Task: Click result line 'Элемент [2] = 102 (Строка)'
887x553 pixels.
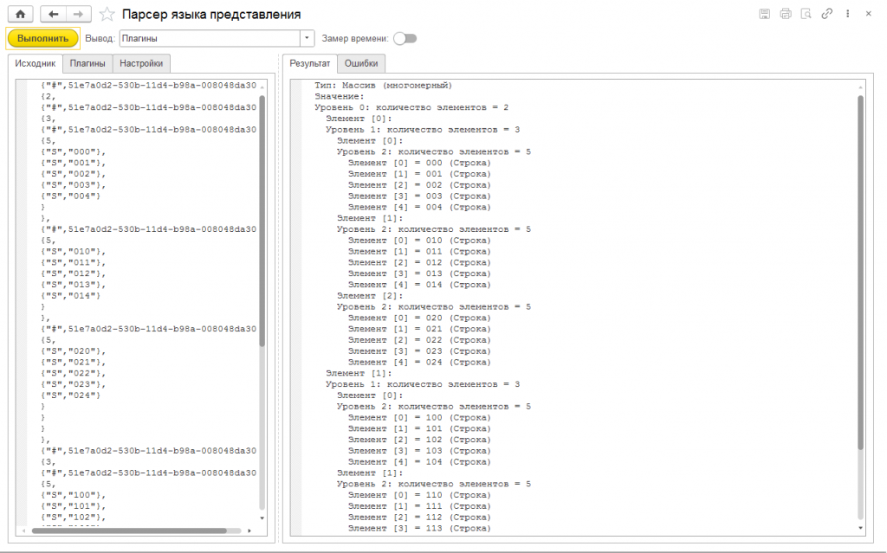Action: click(x=419, y=440)
